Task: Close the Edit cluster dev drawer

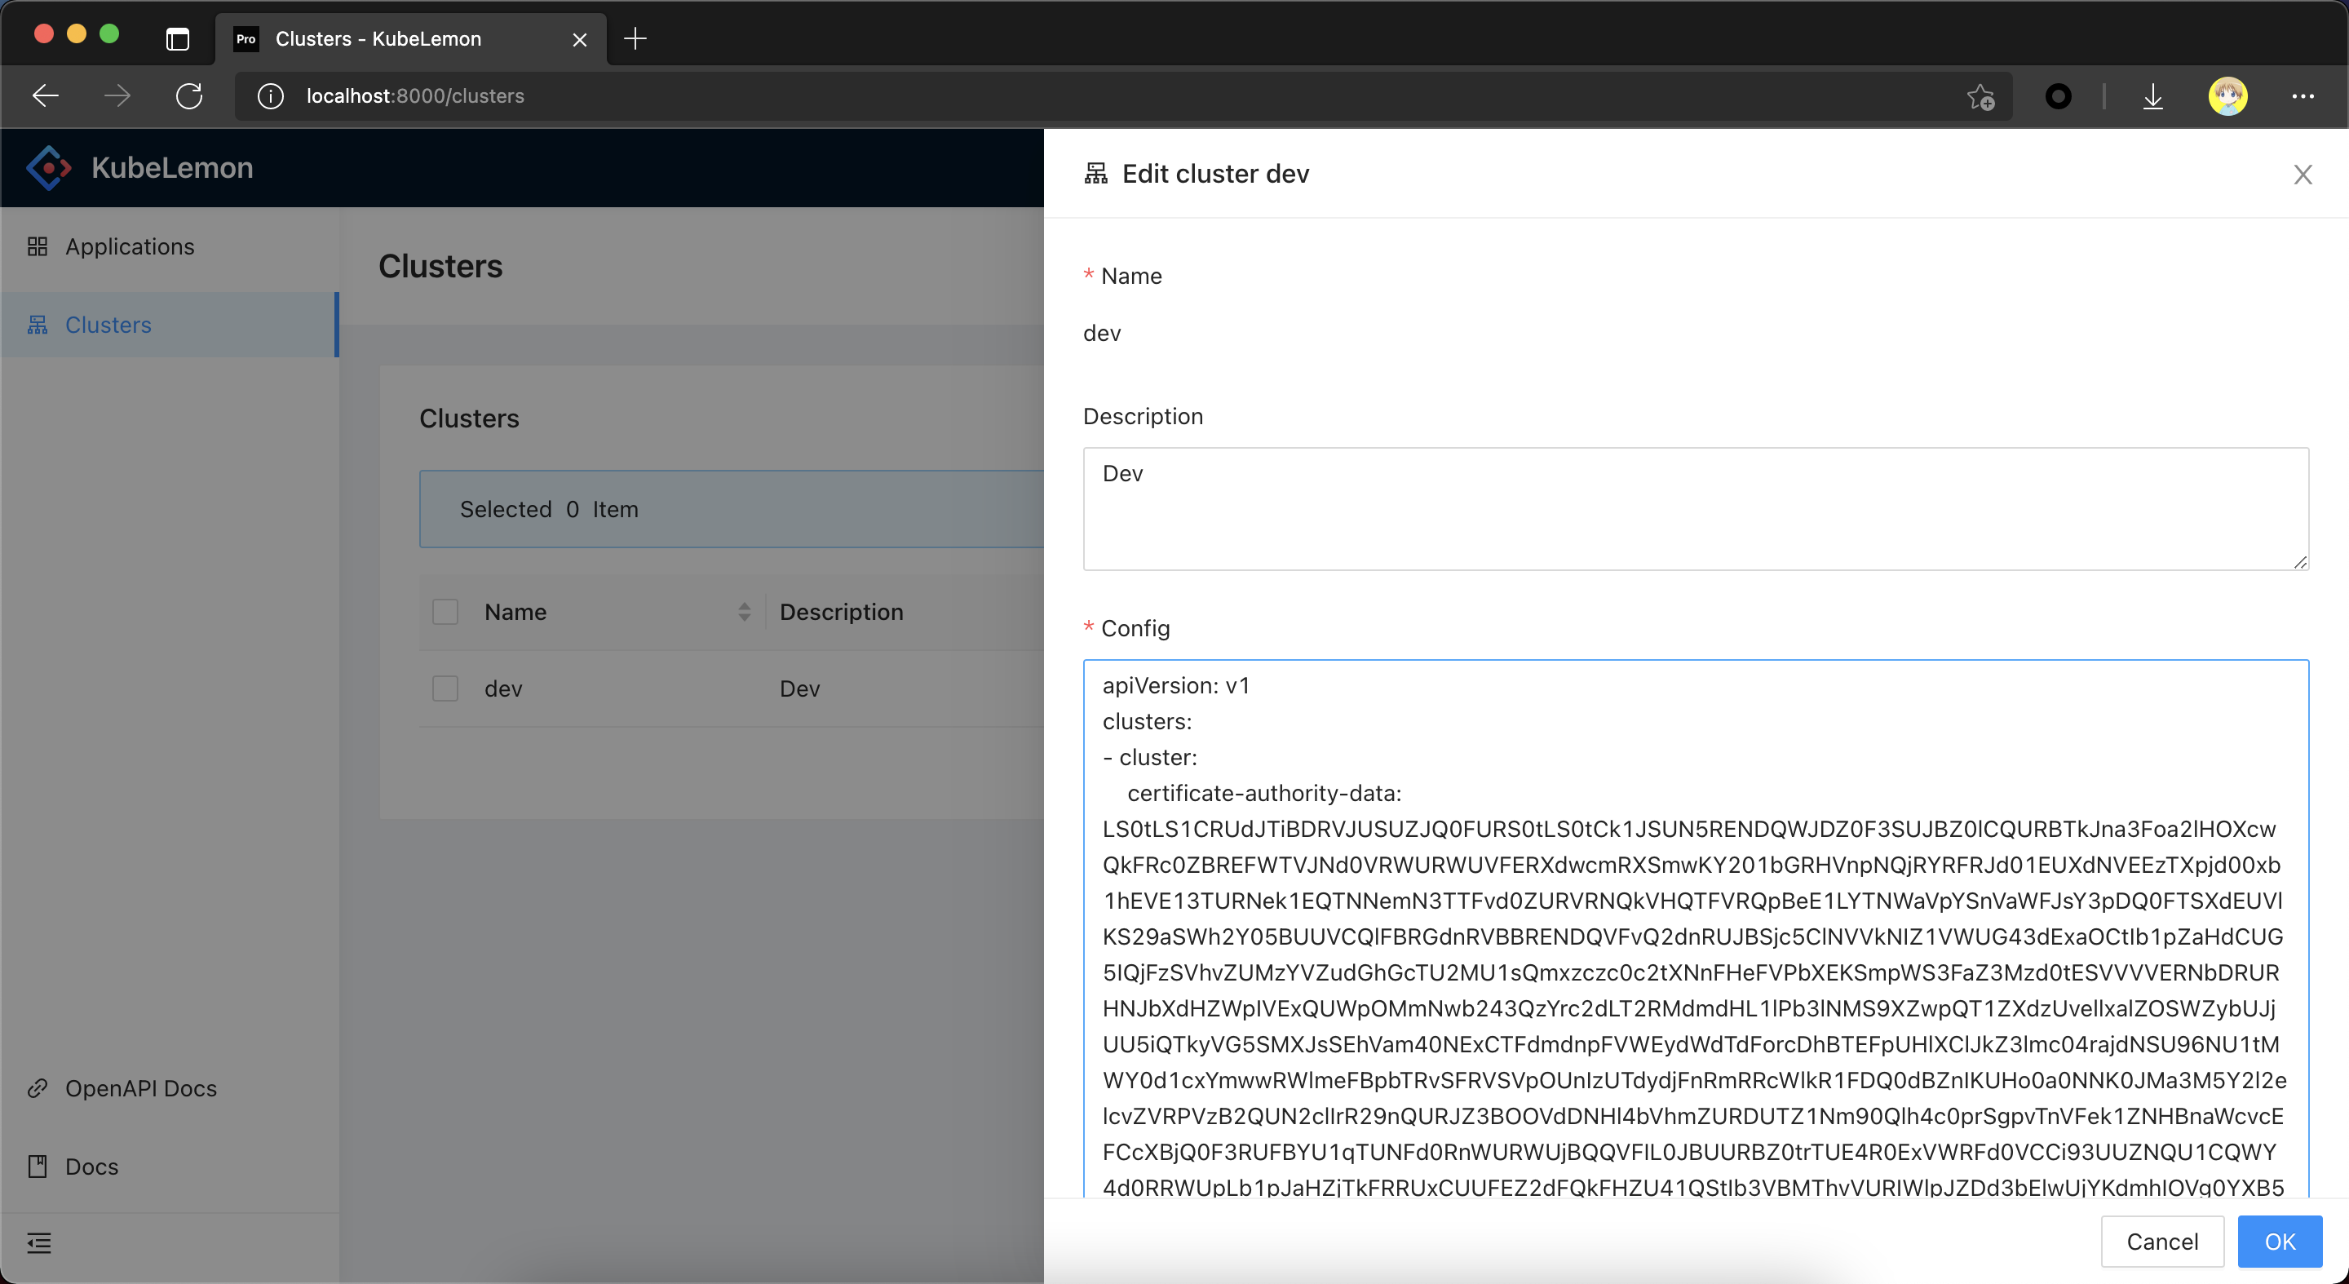Action: (x=2303, y=175)
